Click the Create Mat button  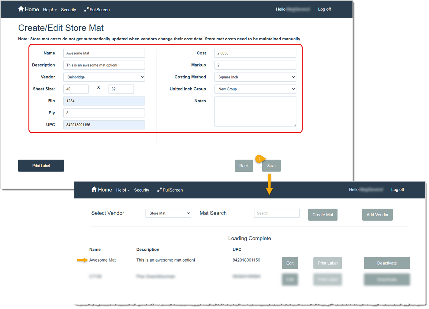[323, 215]
